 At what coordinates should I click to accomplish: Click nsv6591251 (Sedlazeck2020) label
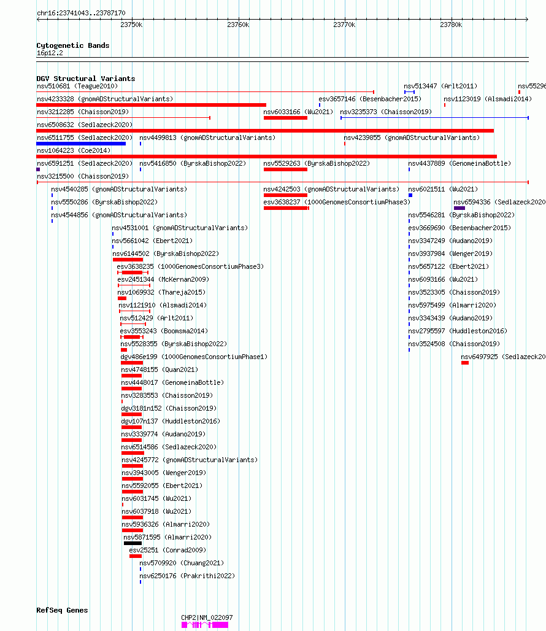pos(85,163)
